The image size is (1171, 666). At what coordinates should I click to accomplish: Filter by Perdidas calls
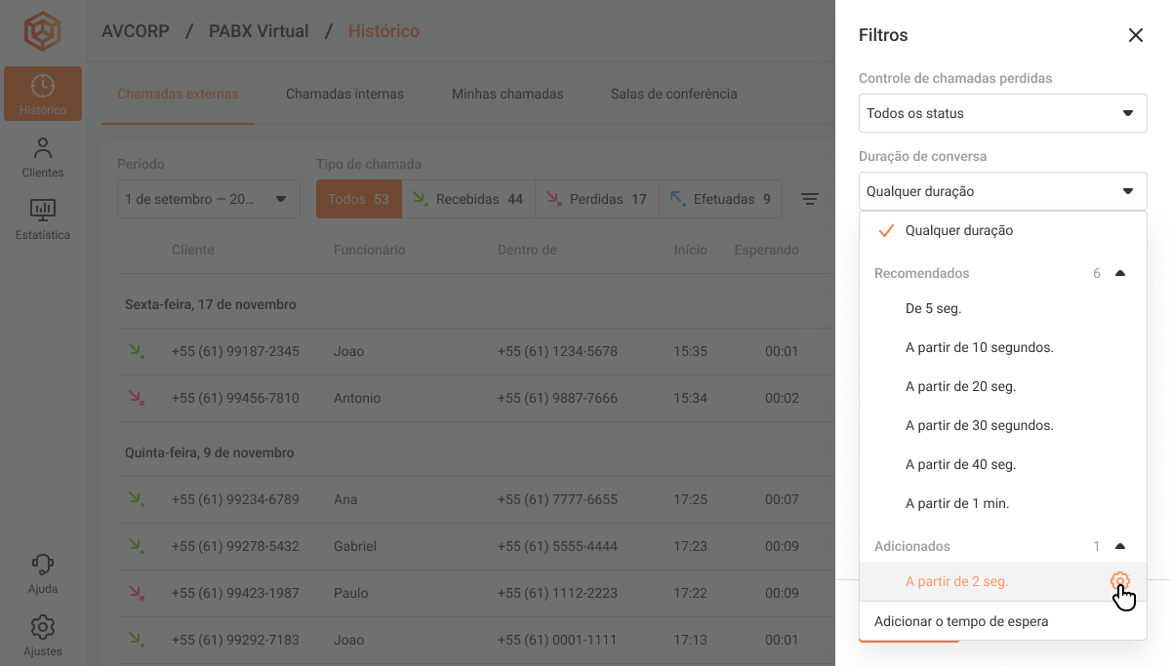pos(596,199)
